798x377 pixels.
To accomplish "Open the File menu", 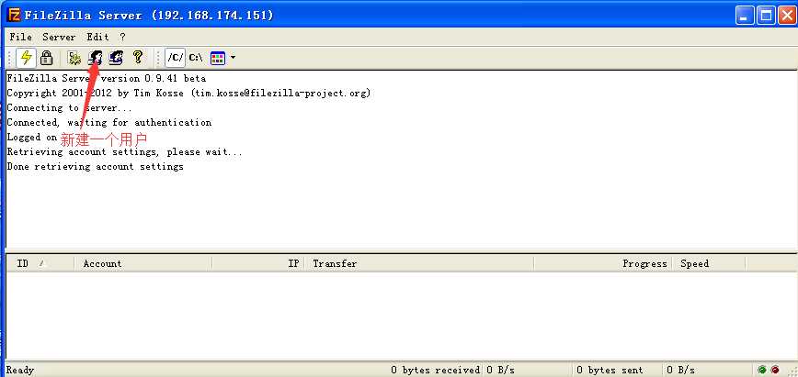I will click(21, 37).
